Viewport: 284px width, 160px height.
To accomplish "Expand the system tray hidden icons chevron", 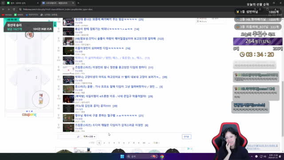I will tap(252, 156).
